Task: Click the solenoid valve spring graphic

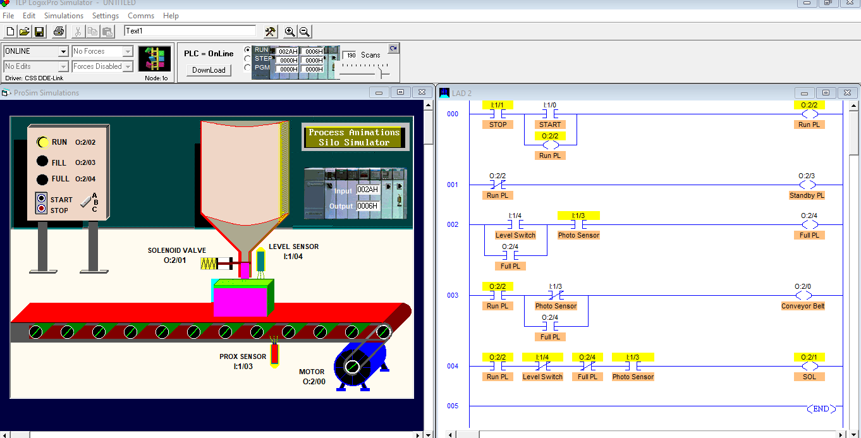Action: [209, 263]
